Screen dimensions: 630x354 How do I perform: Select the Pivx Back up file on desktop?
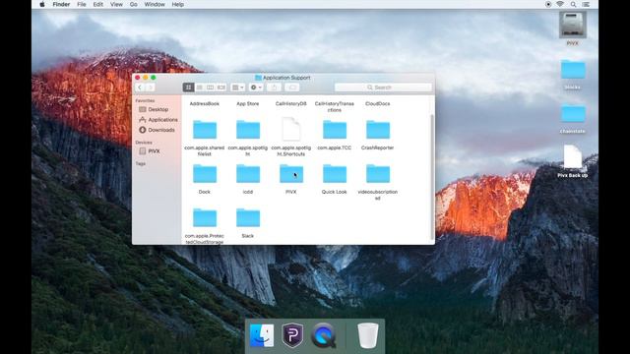pyautogui.click(x=573, y=157)
